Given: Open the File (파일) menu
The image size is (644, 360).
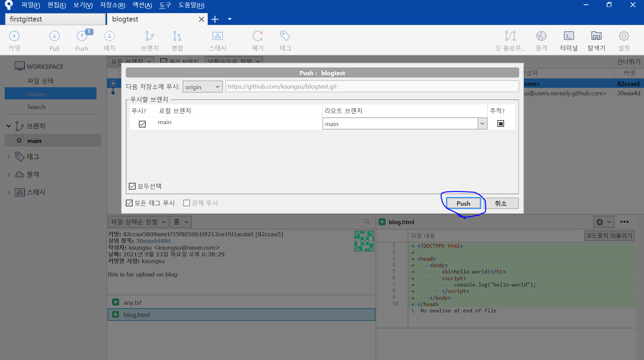Looking at the screenshot, I should (x=31, y=5).
